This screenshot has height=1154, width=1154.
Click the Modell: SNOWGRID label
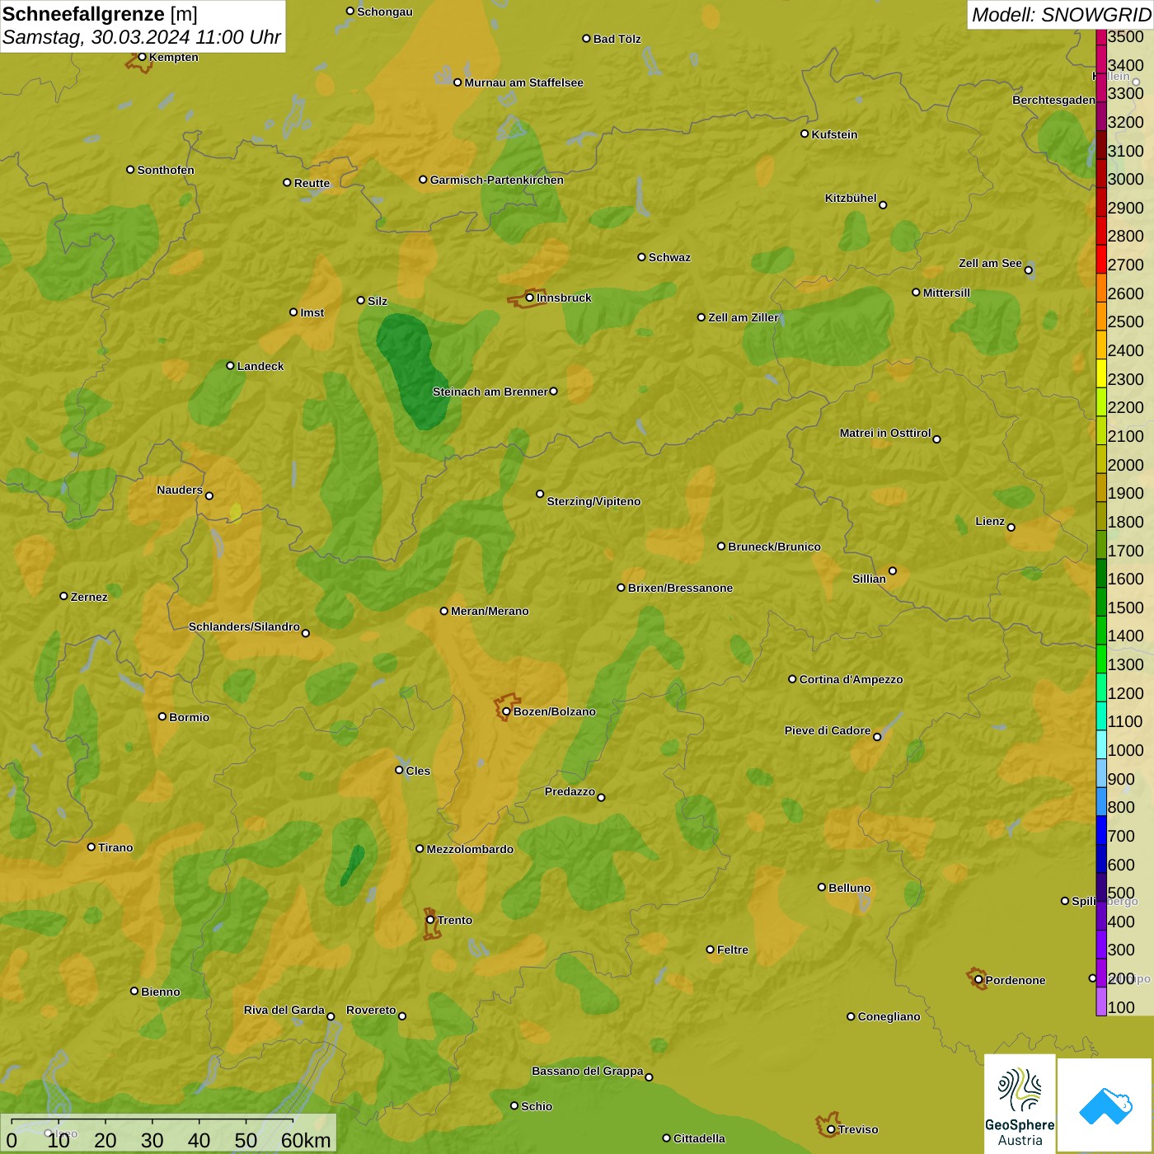[1060, 14]
